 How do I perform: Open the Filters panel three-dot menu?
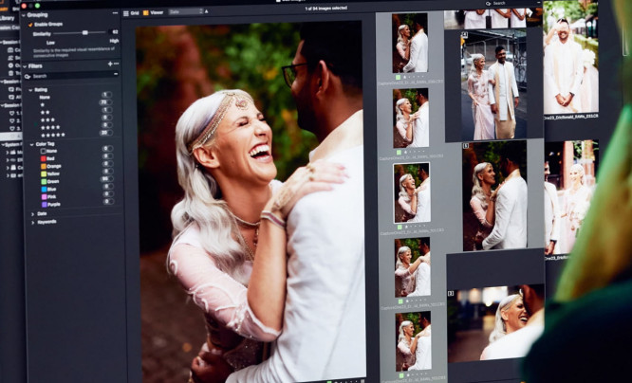coord(116,64)
